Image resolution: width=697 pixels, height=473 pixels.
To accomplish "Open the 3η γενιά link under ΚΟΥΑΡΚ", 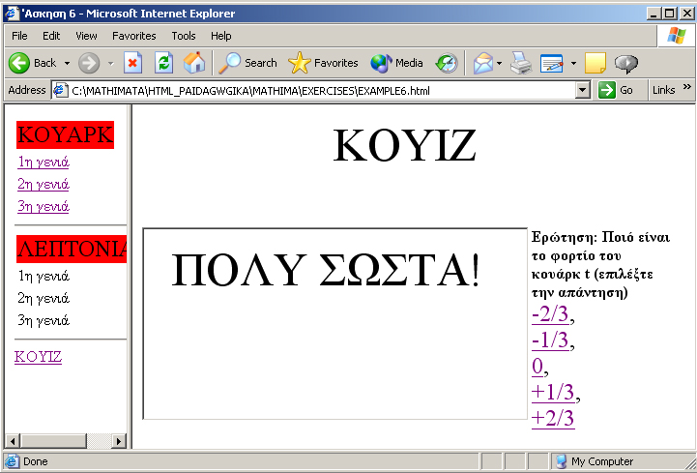I will point(44,206).
